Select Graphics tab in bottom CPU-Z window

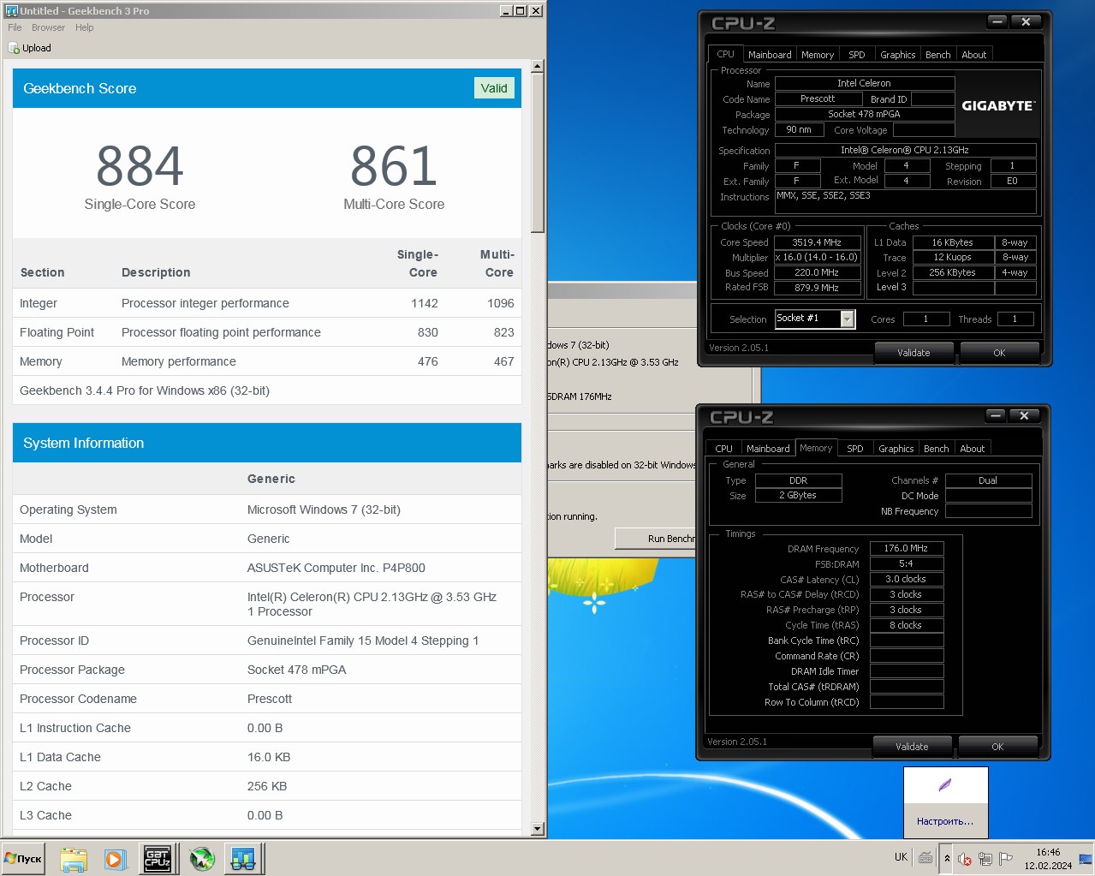pos(896,449)
